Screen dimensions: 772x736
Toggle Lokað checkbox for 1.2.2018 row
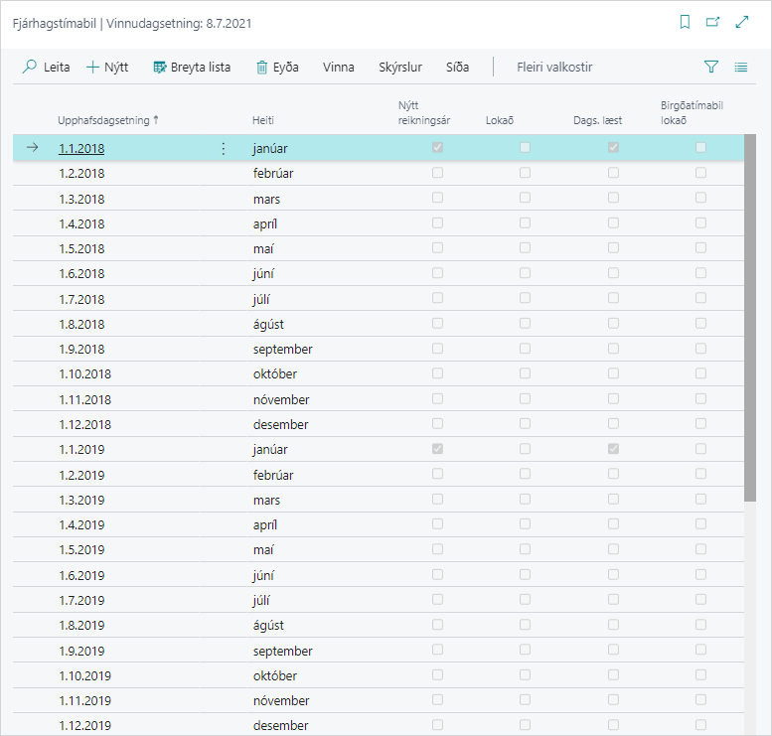[x=525, y=173]
